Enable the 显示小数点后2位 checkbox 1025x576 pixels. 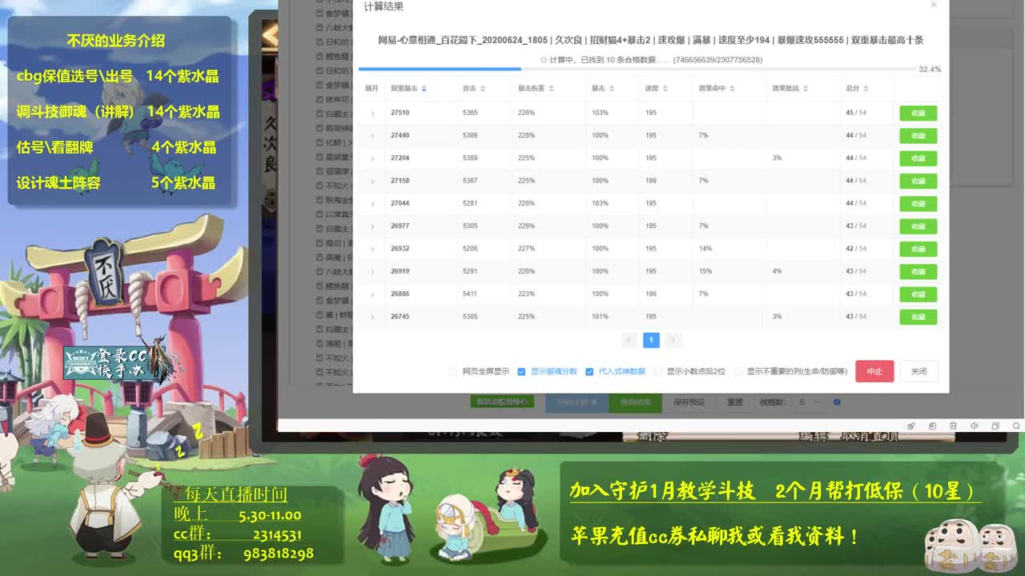coord(657,371)
